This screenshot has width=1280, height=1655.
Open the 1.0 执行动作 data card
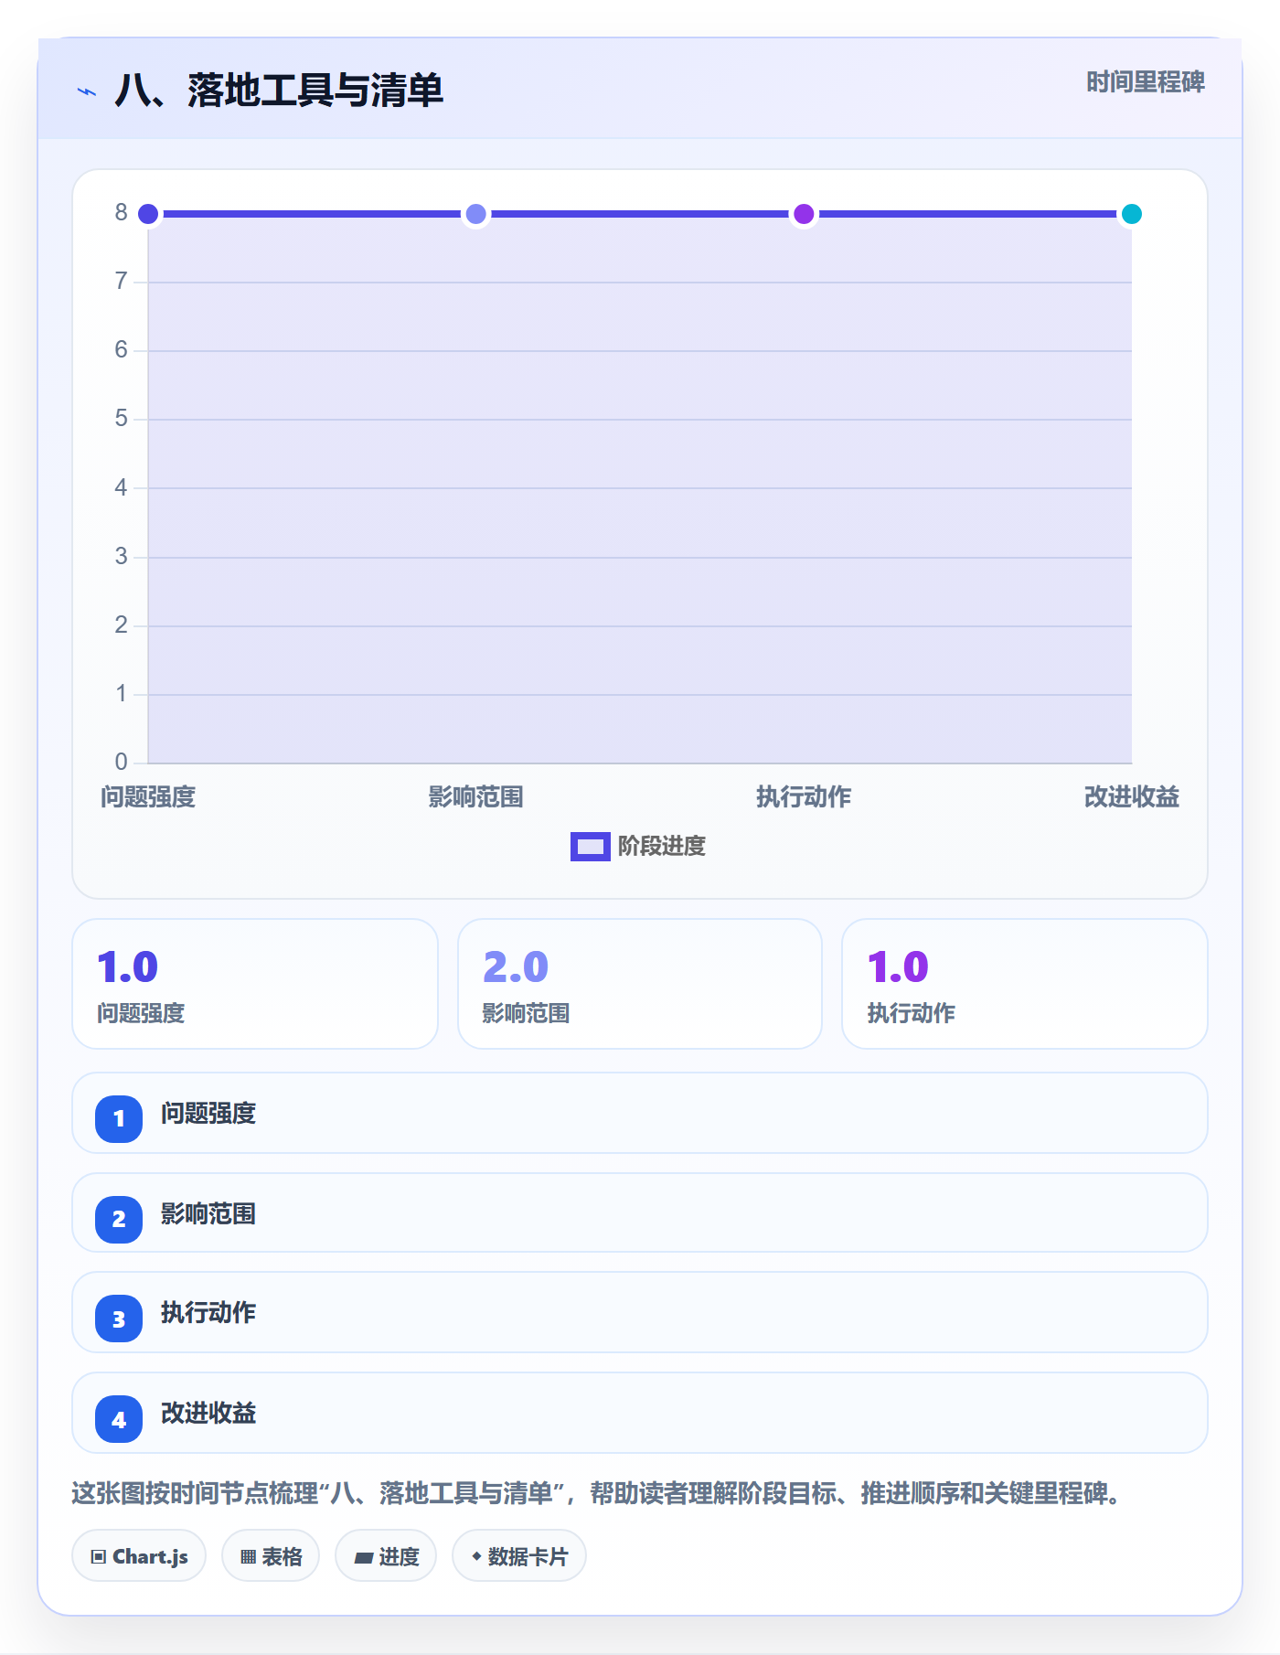click(1025, 984)
